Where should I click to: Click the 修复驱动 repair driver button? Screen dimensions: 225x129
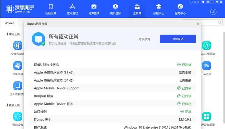point(178,39)
